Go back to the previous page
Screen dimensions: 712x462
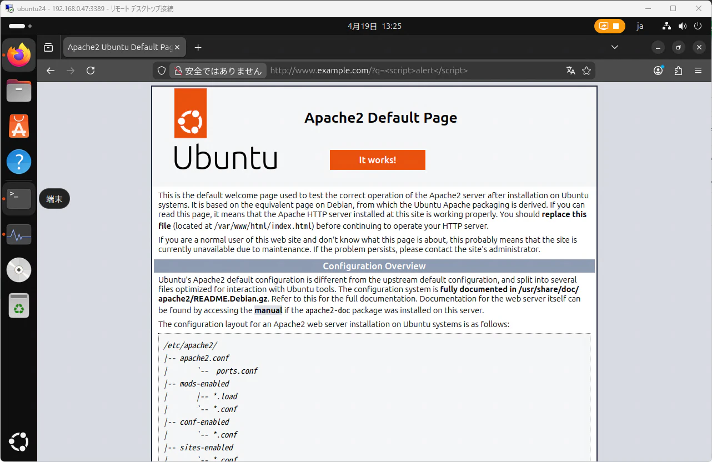[51, 71]
